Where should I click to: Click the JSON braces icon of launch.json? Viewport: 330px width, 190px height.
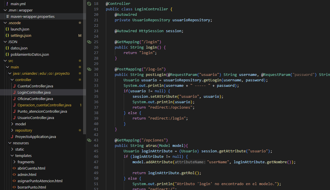click(x=7, y=29)
